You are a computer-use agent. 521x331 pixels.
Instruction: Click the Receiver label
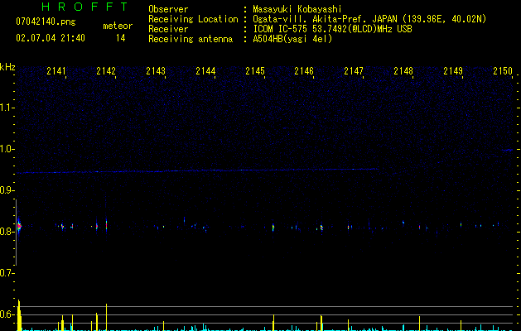[168, 29]
